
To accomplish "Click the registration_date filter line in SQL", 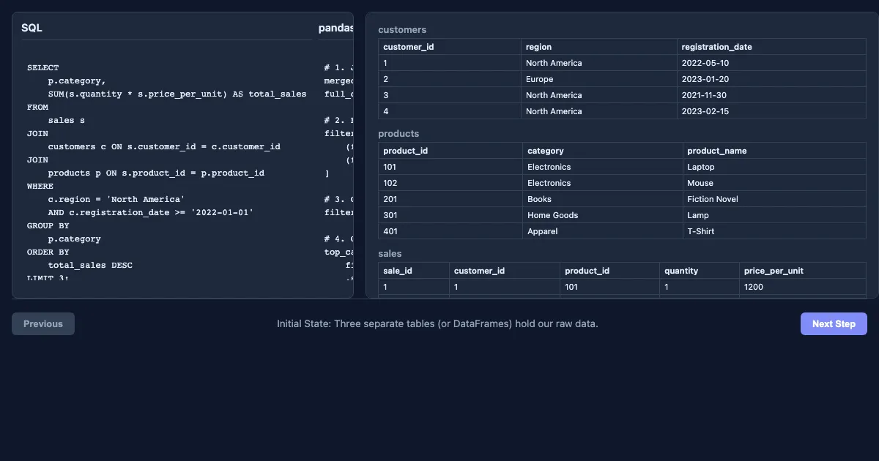I will point(151,212).
